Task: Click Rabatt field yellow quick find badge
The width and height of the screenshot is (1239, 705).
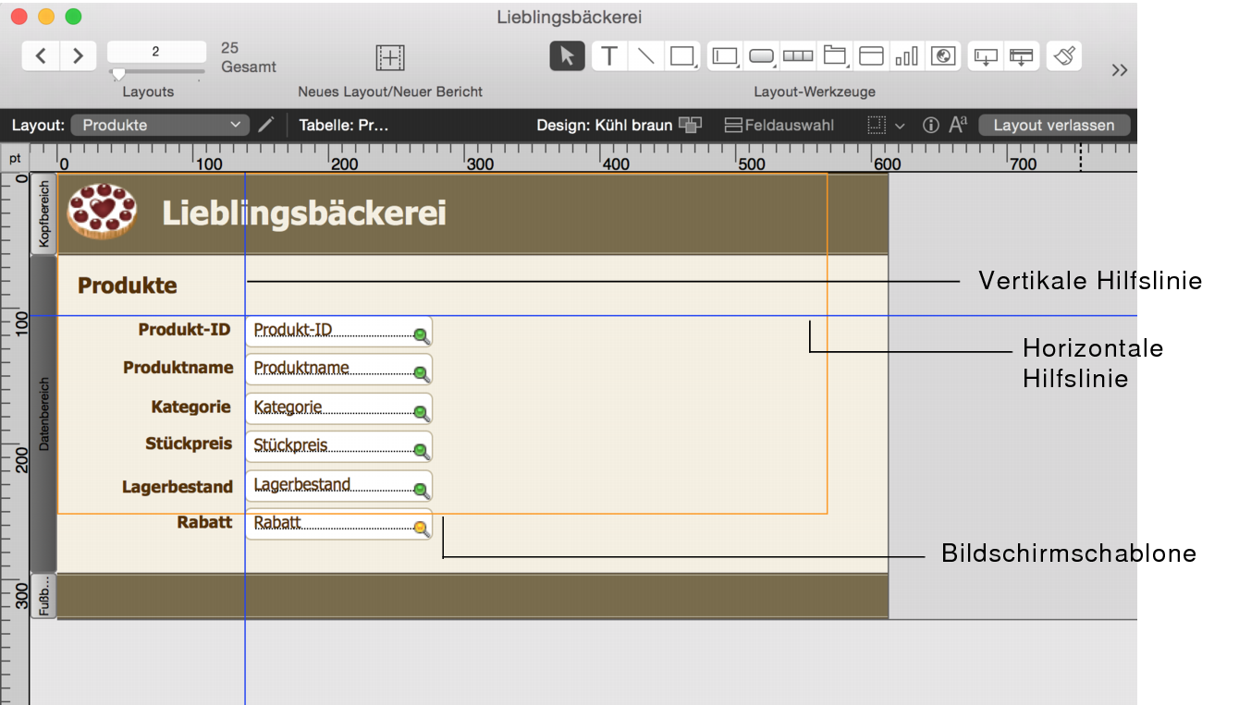Action: 421,529
